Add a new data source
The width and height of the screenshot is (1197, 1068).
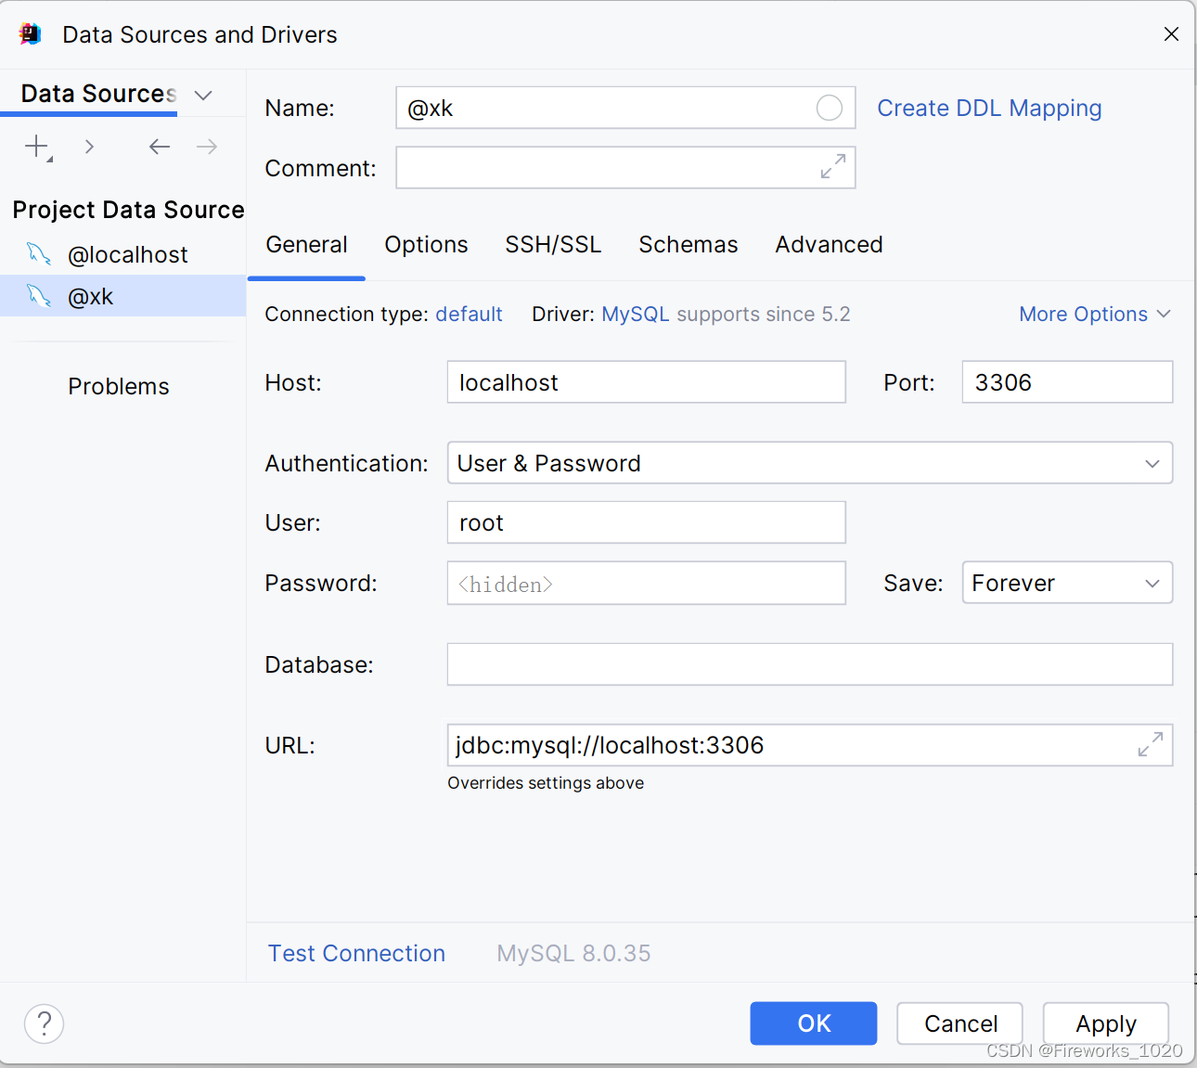tap(35, 147)
